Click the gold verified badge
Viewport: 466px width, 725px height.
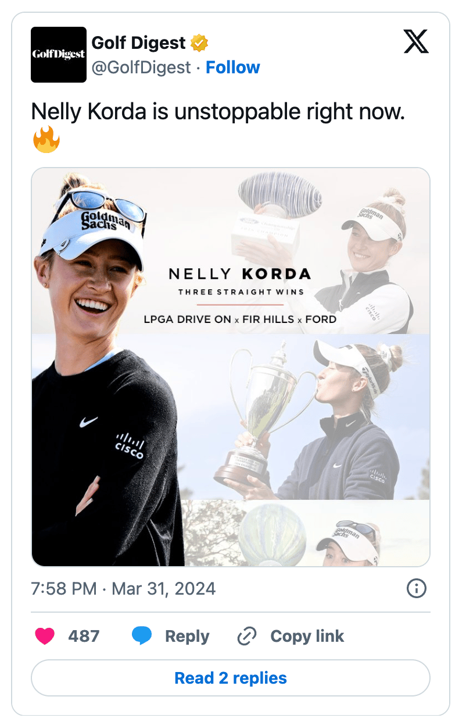tap(199, 43)
